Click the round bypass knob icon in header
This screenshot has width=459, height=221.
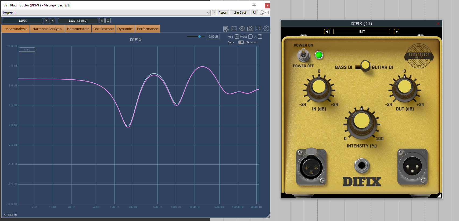(x=261, y=13)
